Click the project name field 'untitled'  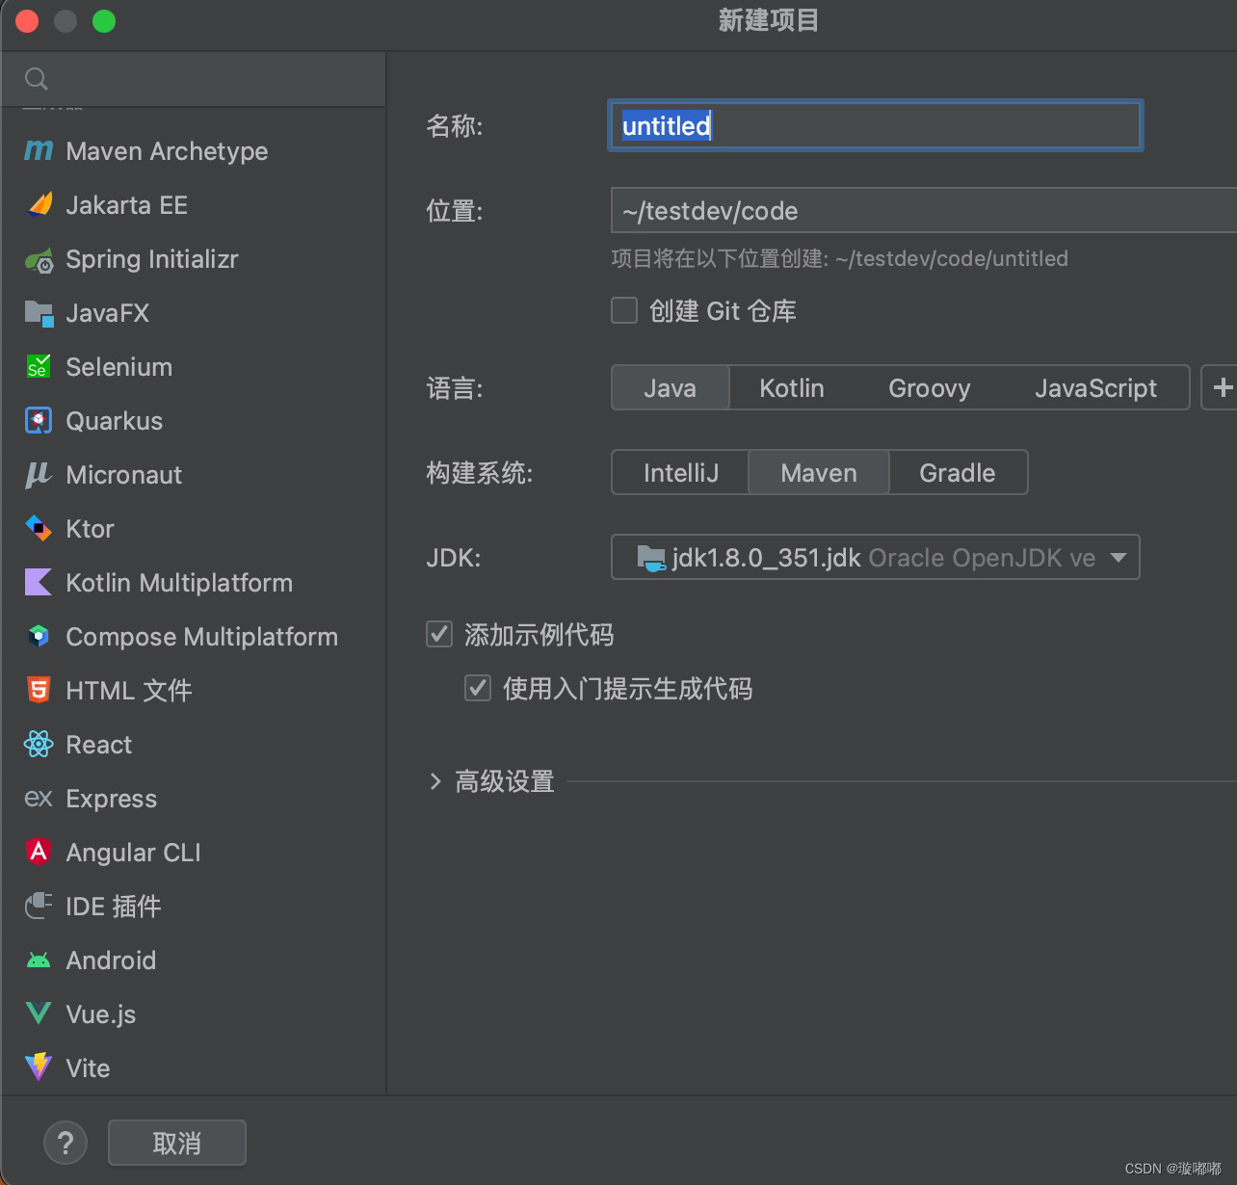point(875,125)
